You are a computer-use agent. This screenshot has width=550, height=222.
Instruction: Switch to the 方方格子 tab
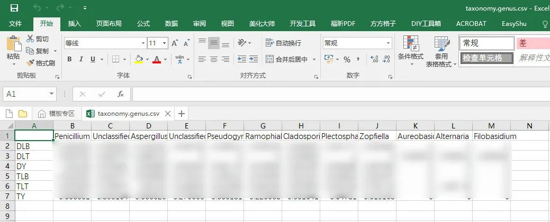[x=383, y=24]
